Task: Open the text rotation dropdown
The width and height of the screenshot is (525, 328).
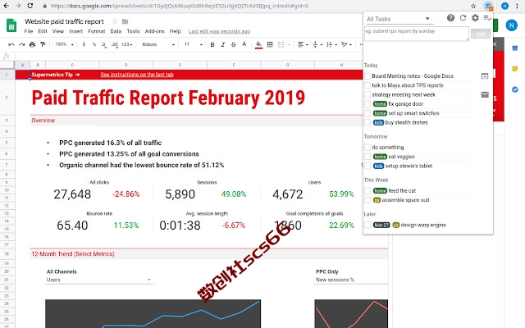Action: (x=346, y=44)
